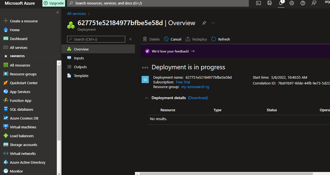
Task: Open the Free Trial subscription link
Action: [x=183, y=82]
